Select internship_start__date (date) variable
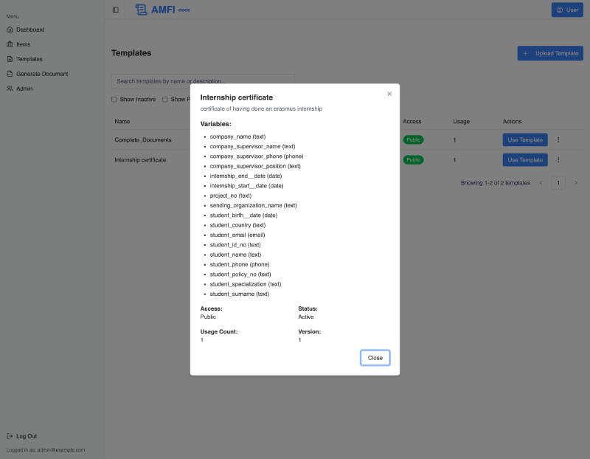590x459 pixels. (x=246, y=186)
